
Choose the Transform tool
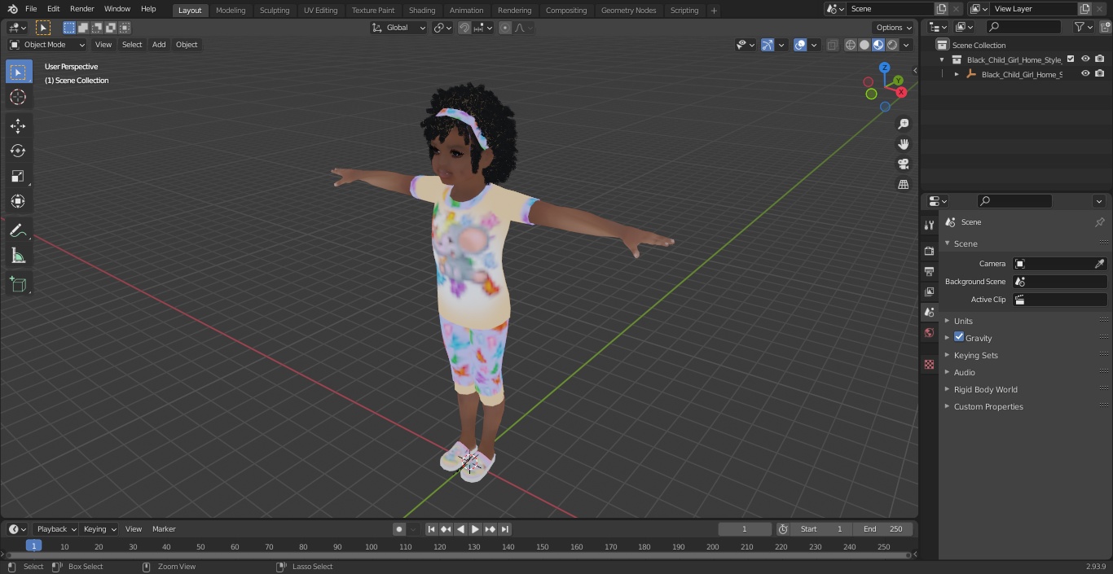tap(18, 201)
